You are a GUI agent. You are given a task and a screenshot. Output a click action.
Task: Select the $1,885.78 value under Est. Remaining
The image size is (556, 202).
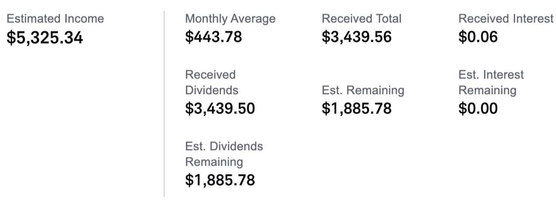356,109
